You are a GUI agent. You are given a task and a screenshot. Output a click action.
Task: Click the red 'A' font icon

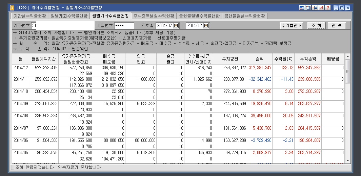321,8
